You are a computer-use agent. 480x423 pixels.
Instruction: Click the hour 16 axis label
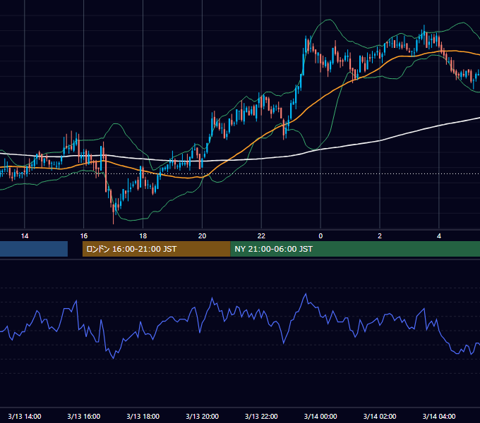point(83,236)
